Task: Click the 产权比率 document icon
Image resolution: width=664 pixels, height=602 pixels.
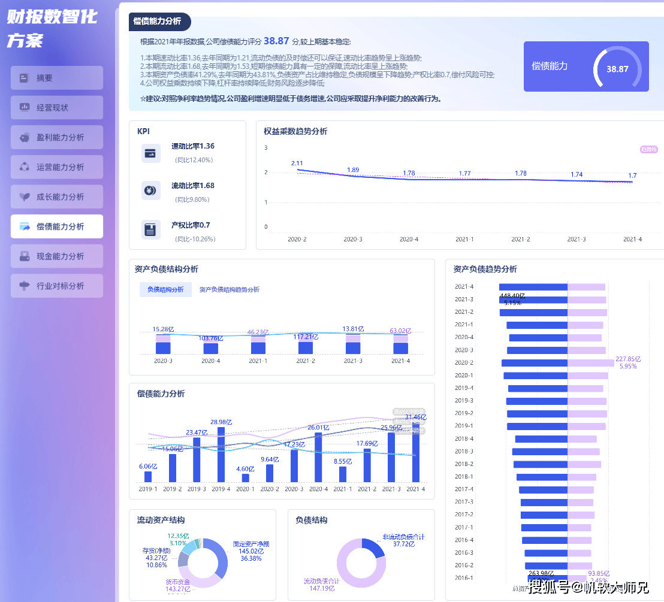Action: point(151,229)
